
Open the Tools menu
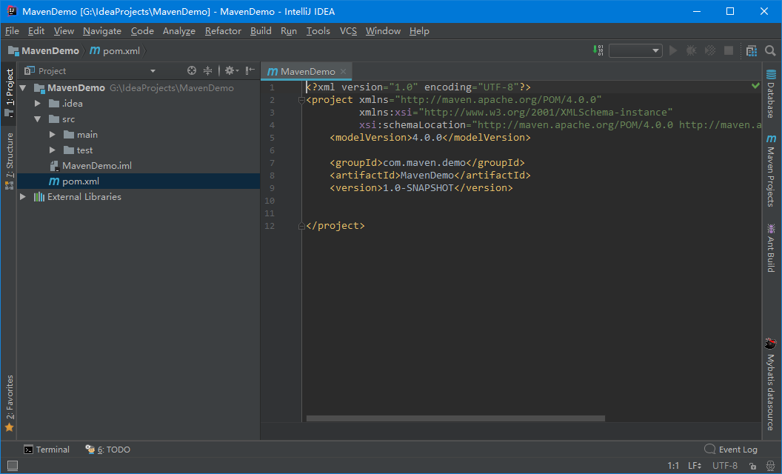(x=318, y=31)
